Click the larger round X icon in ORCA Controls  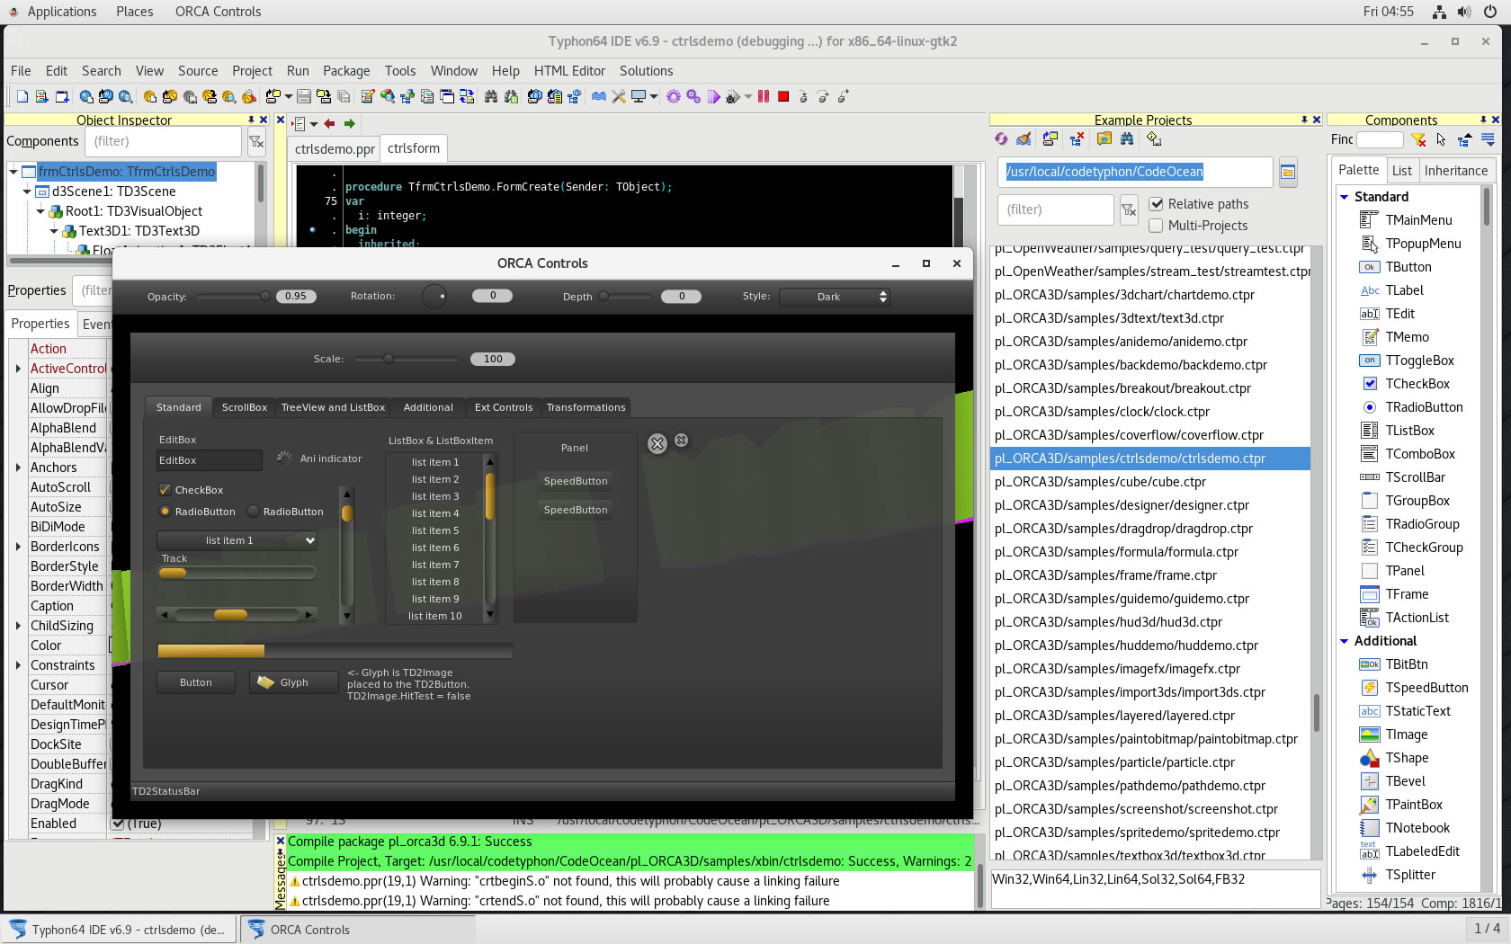click(x=657, y=443)
